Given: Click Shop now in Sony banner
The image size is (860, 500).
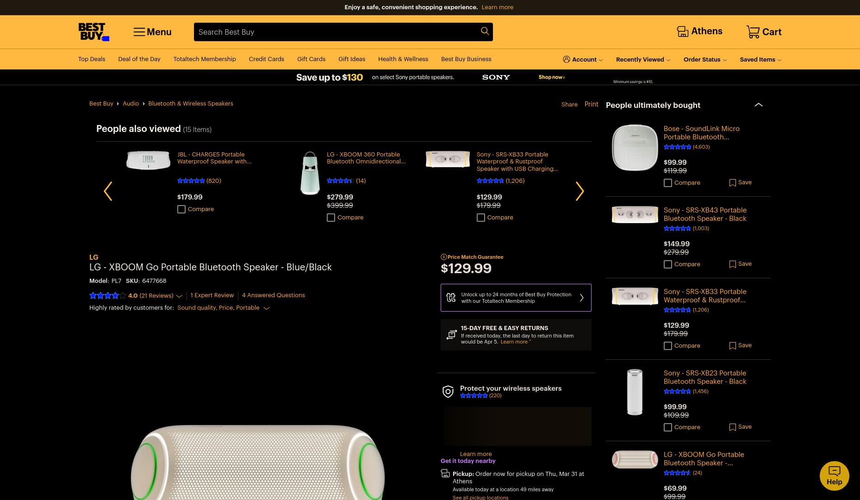Looking at the screenshot, I should 551,77.
